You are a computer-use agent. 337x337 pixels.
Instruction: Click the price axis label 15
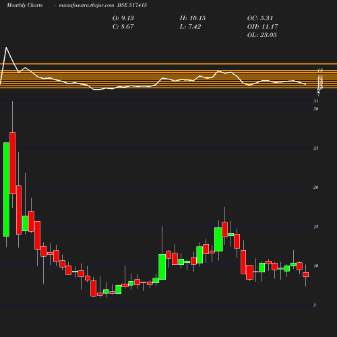316,226
